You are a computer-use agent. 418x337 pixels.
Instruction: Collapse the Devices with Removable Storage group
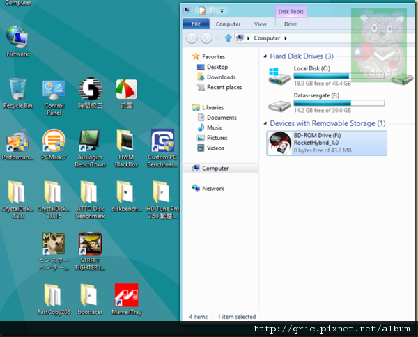pyautogui.click(x=265, y=123)
